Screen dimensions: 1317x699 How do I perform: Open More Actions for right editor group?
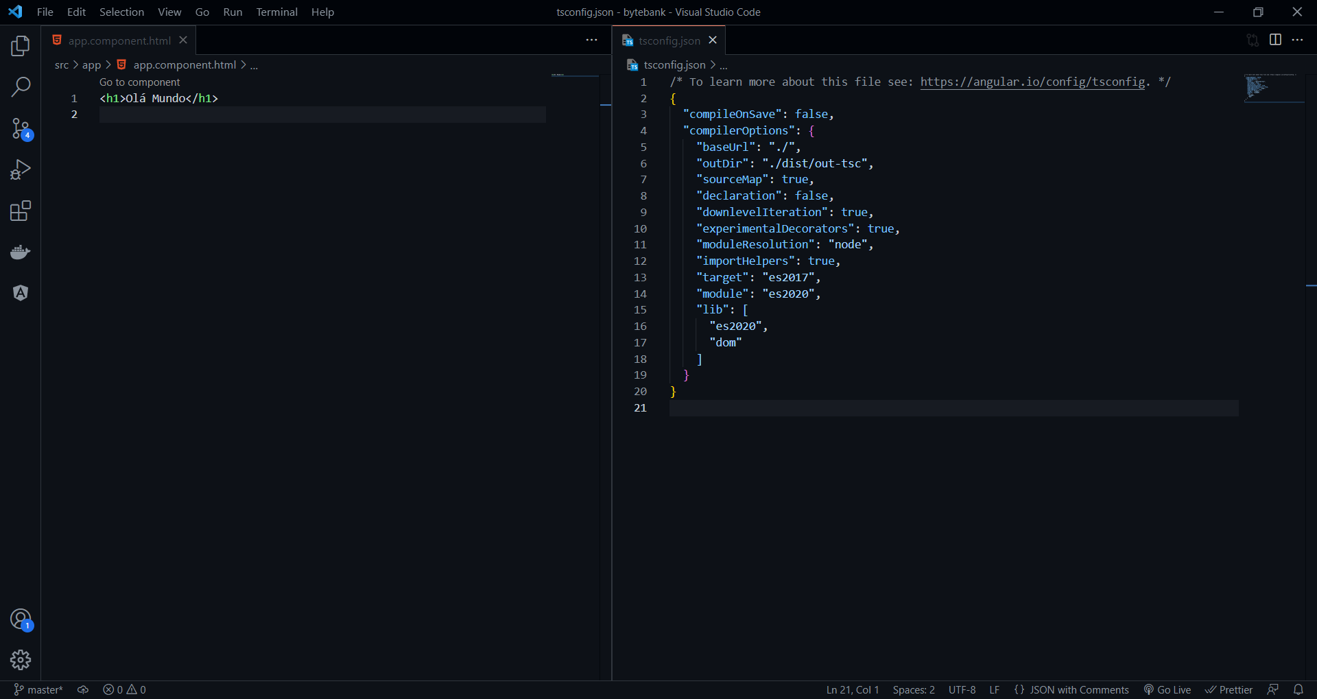[x=1297, y=40]
